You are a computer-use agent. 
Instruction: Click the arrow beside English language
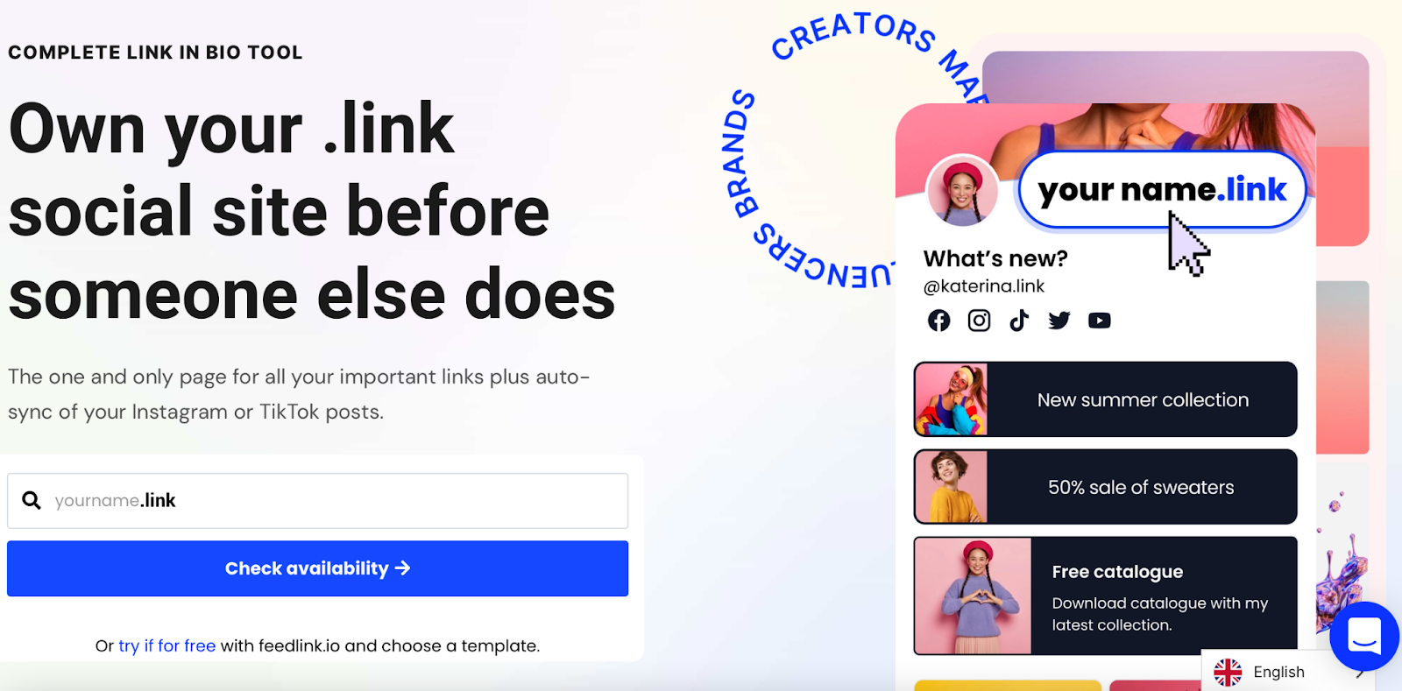[x=1360, y=673]
